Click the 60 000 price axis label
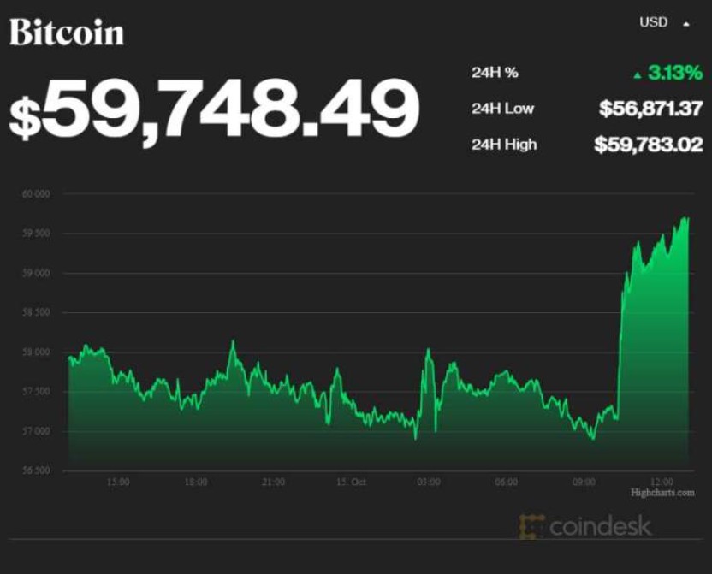Viewport: 712px width, 574px height. (36, 194)
